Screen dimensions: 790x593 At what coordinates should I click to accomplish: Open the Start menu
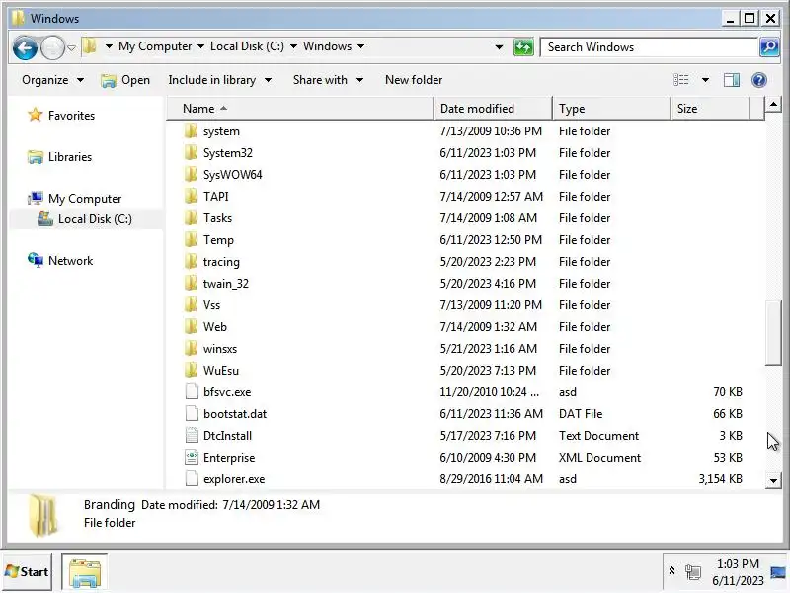click(x=27, y=572)
